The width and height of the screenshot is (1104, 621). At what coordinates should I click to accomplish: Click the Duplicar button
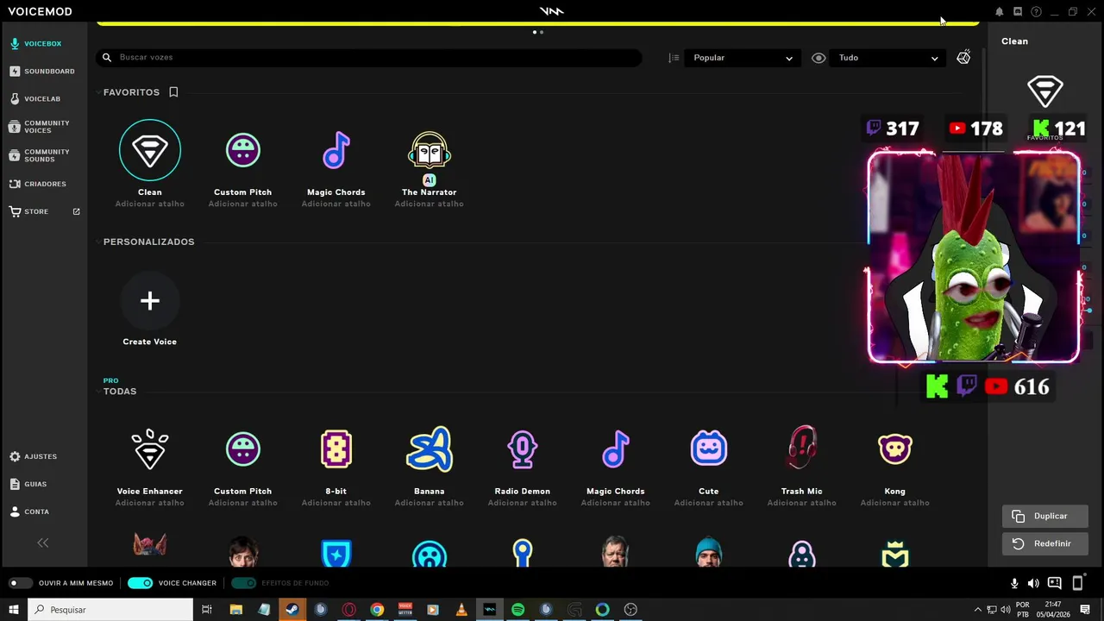coord(1045,516)
